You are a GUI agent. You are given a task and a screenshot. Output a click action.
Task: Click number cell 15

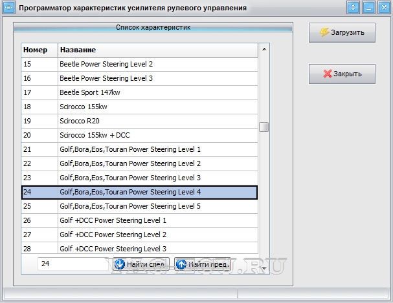(39, 64)
